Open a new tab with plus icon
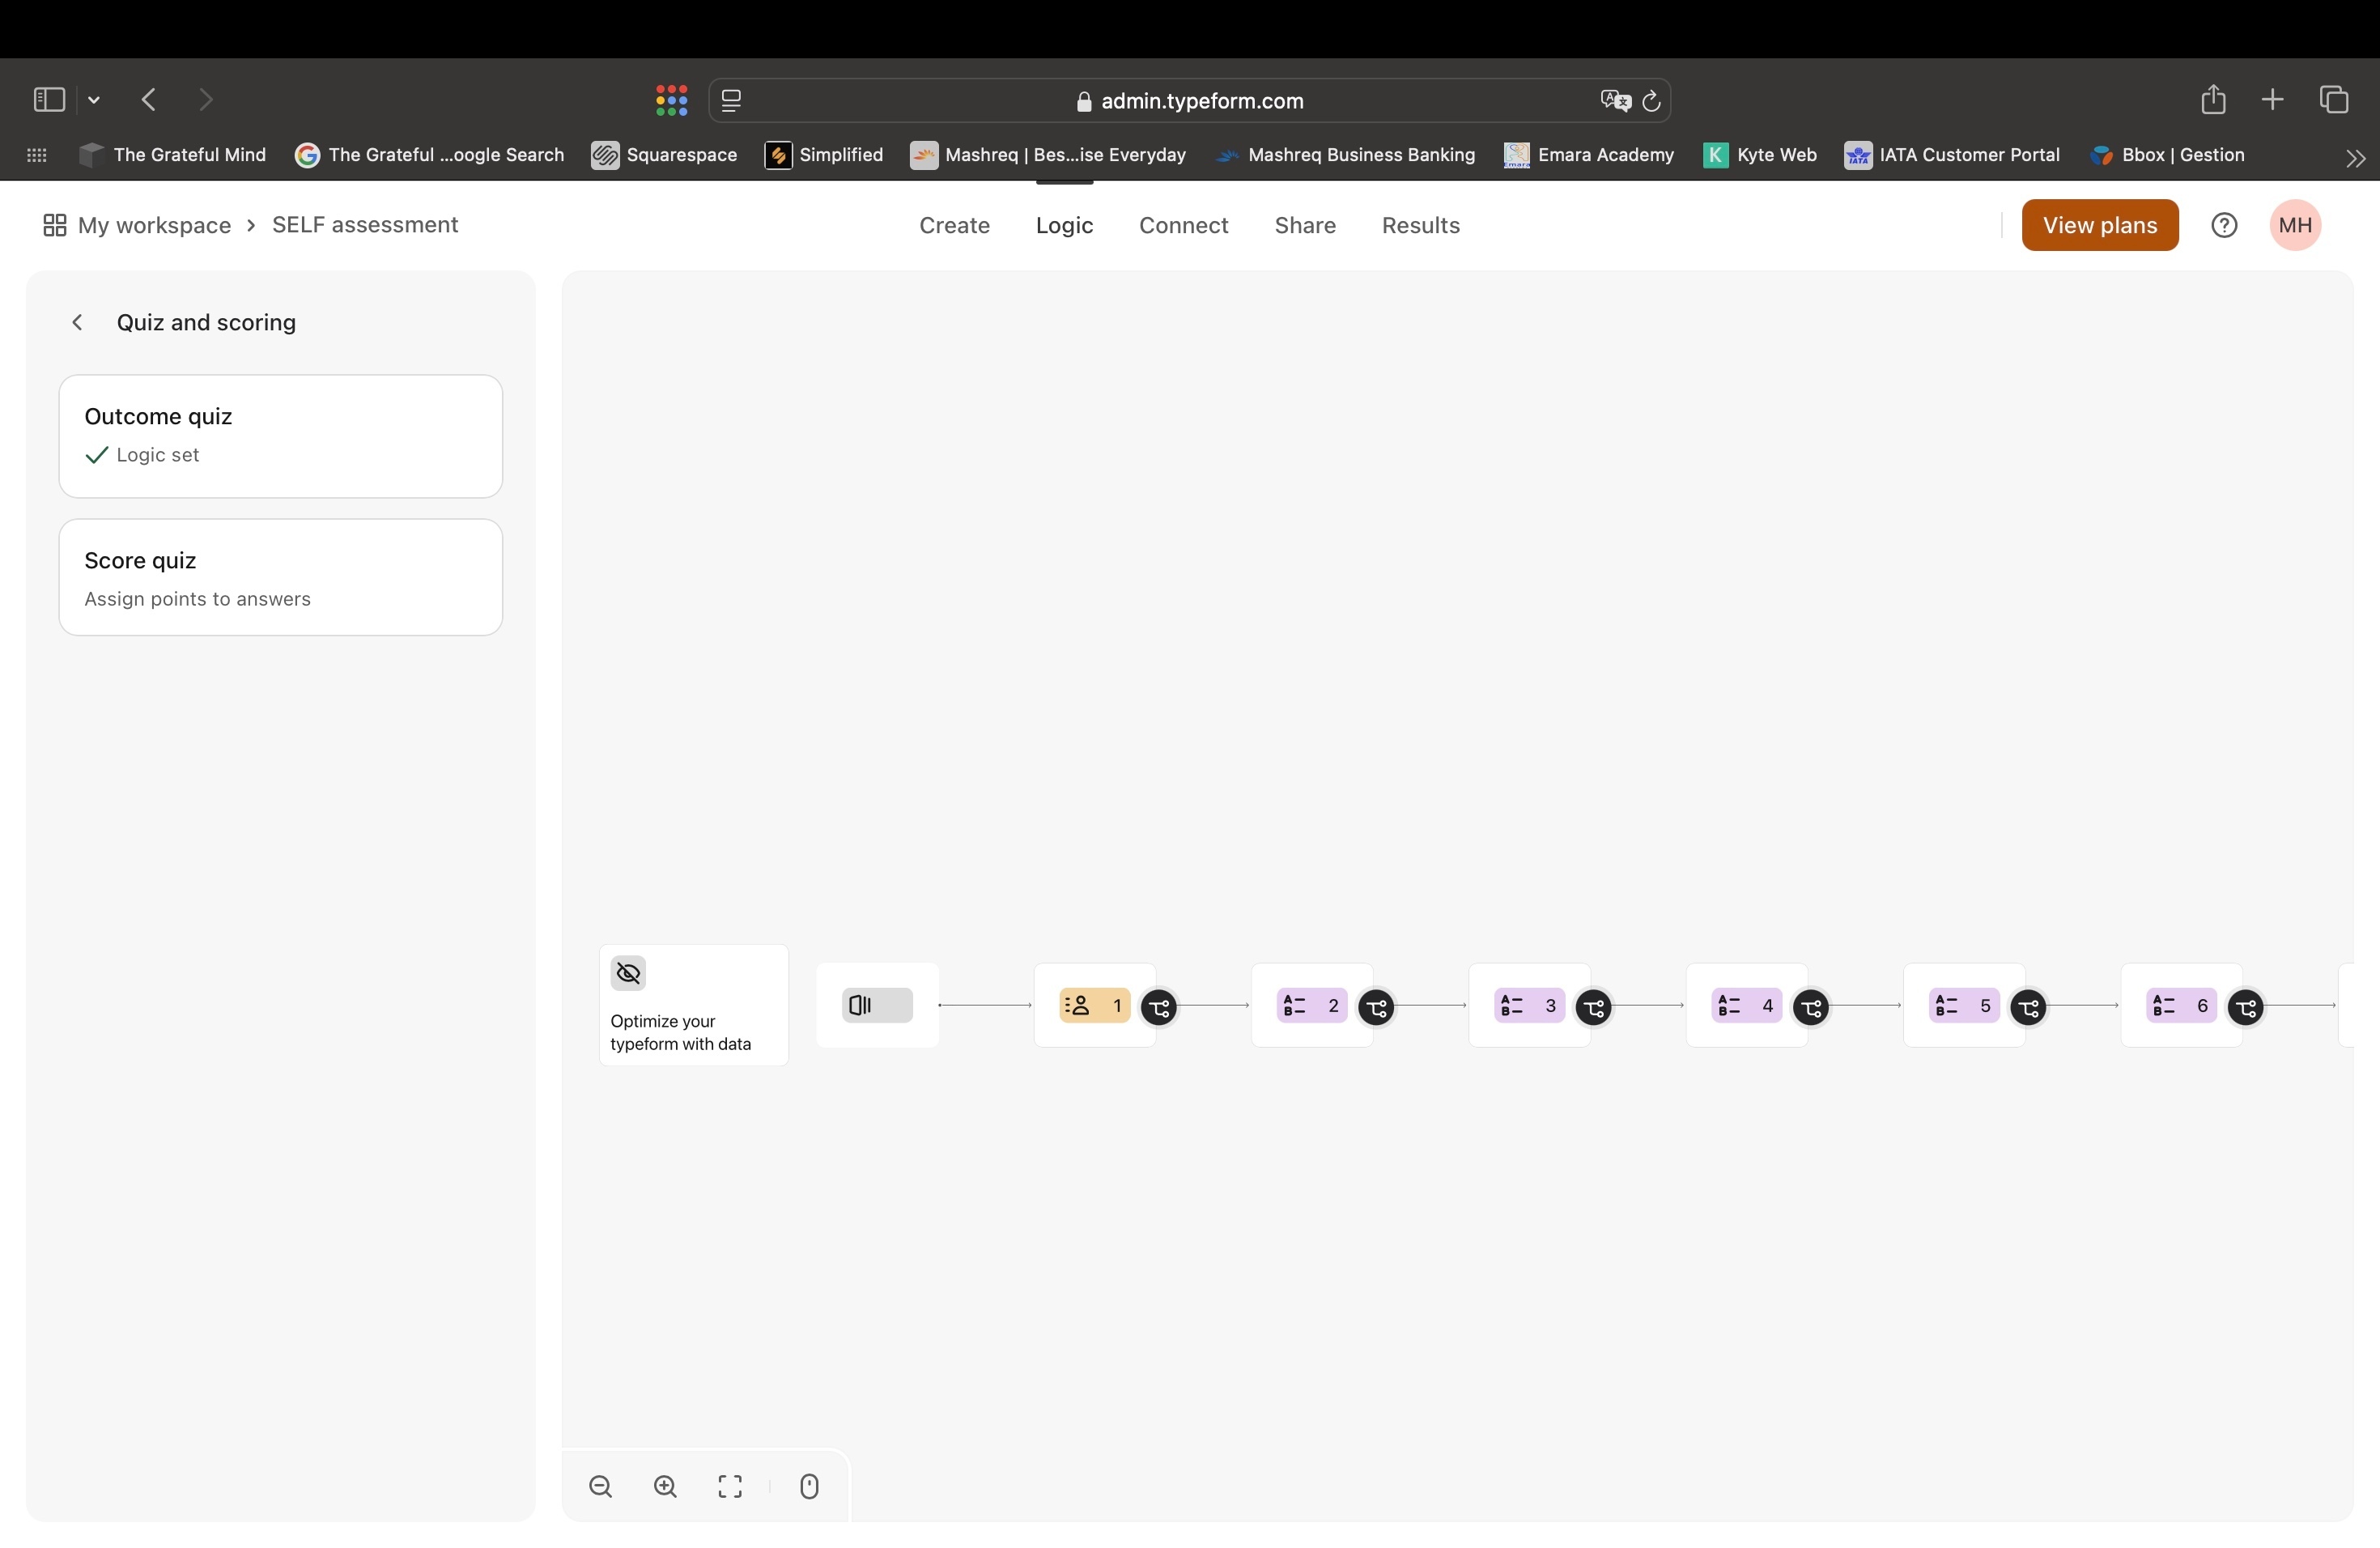Viewport: 2380px width, 1548px height. pyautogui.click(x=2272, y=100)
